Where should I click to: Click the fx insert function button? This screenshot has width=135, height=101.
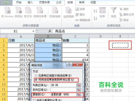pos(50,31)
